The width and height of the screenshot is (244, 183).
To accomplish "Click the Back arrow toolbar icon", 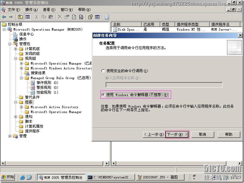I will [4, 17].
